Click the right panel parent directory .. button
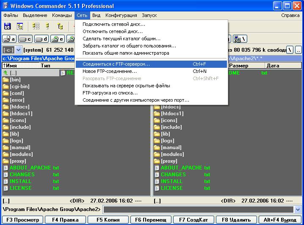Screen dimensions: 304x225 [298, 50]
